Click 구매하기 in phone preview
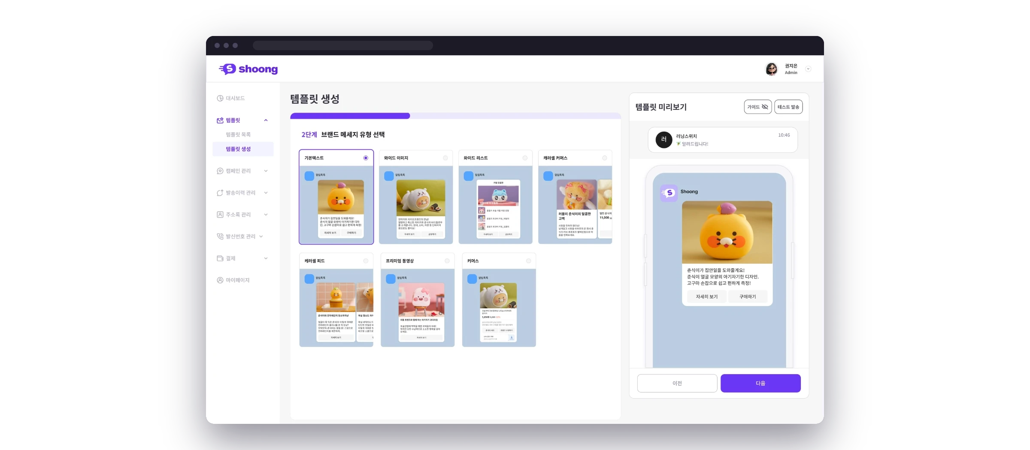 (x=748, y=297)
